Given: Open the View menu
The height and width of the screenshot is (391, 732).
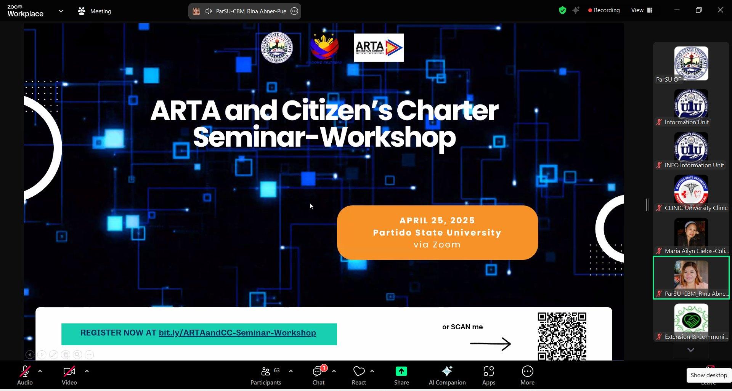Looking at the screenshot, I should point(642,10).
